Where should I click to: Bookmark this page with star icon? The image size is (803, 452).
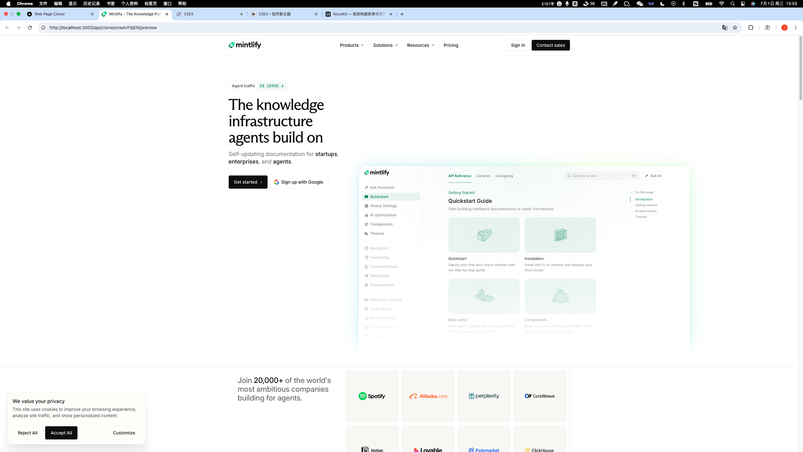tap(735, 28)
